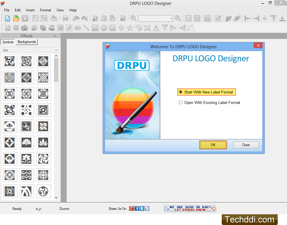The width and height of the screenshot is (287, 225).
Task: Switch to the Symbols tab
Action: 8,42
